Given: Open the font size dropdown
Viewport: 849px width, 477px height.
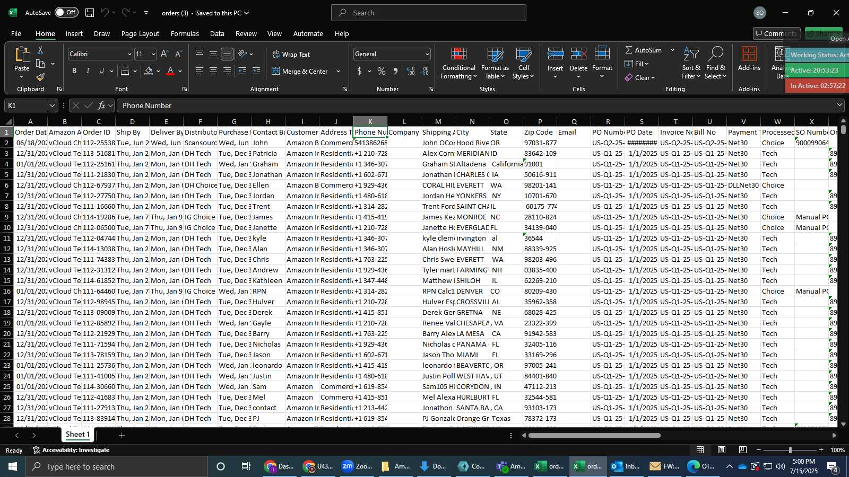Looking at the screenshot, I should click(x=153, y=54).
